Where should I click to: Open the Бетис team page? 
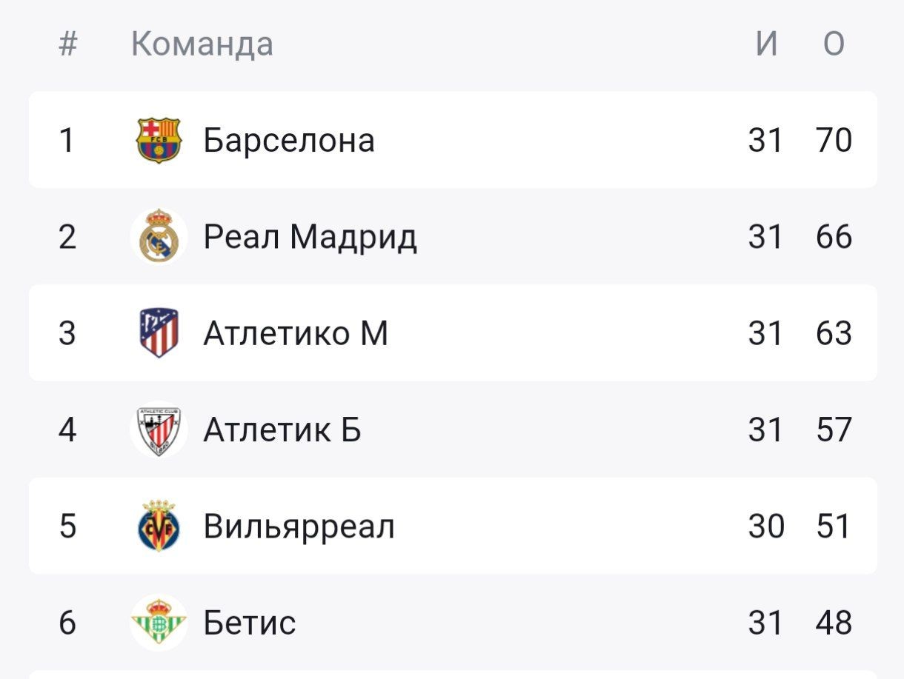pyautogui.click(x=250, y=623)
